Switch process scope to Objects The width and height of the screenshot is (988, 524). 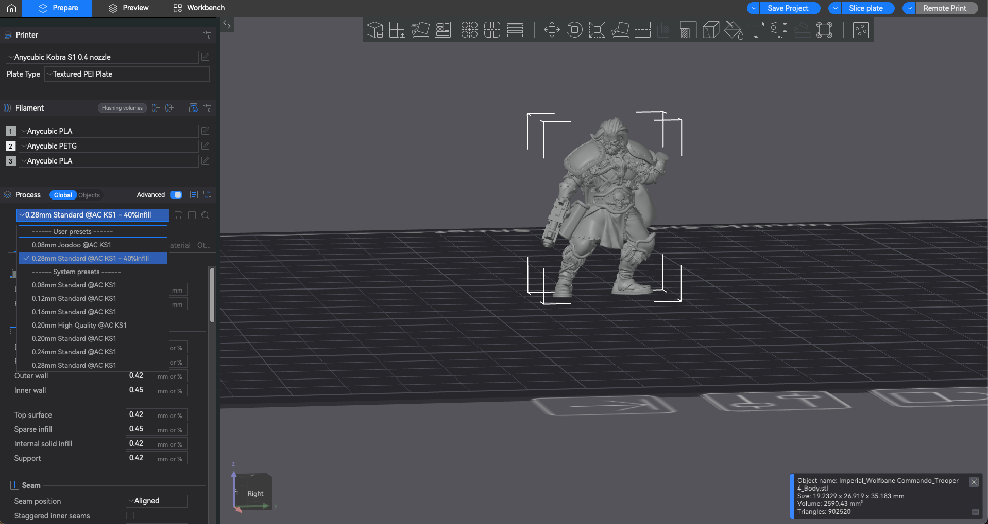coord(89,195)
